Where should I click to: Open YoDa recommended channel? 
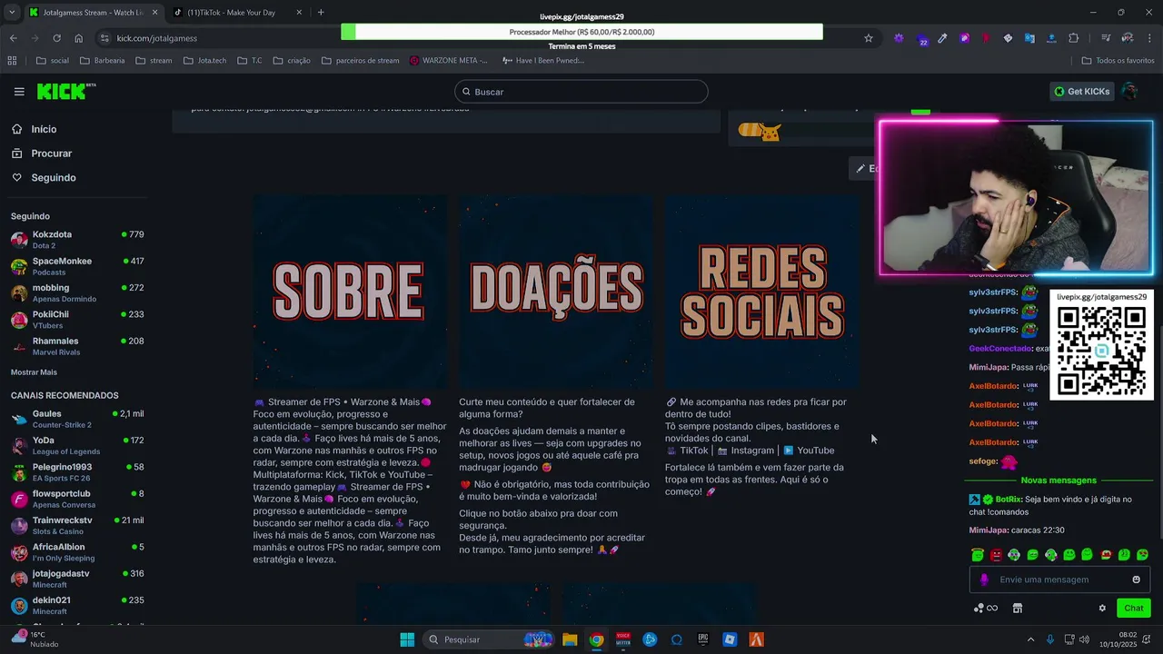coord(77,445)
